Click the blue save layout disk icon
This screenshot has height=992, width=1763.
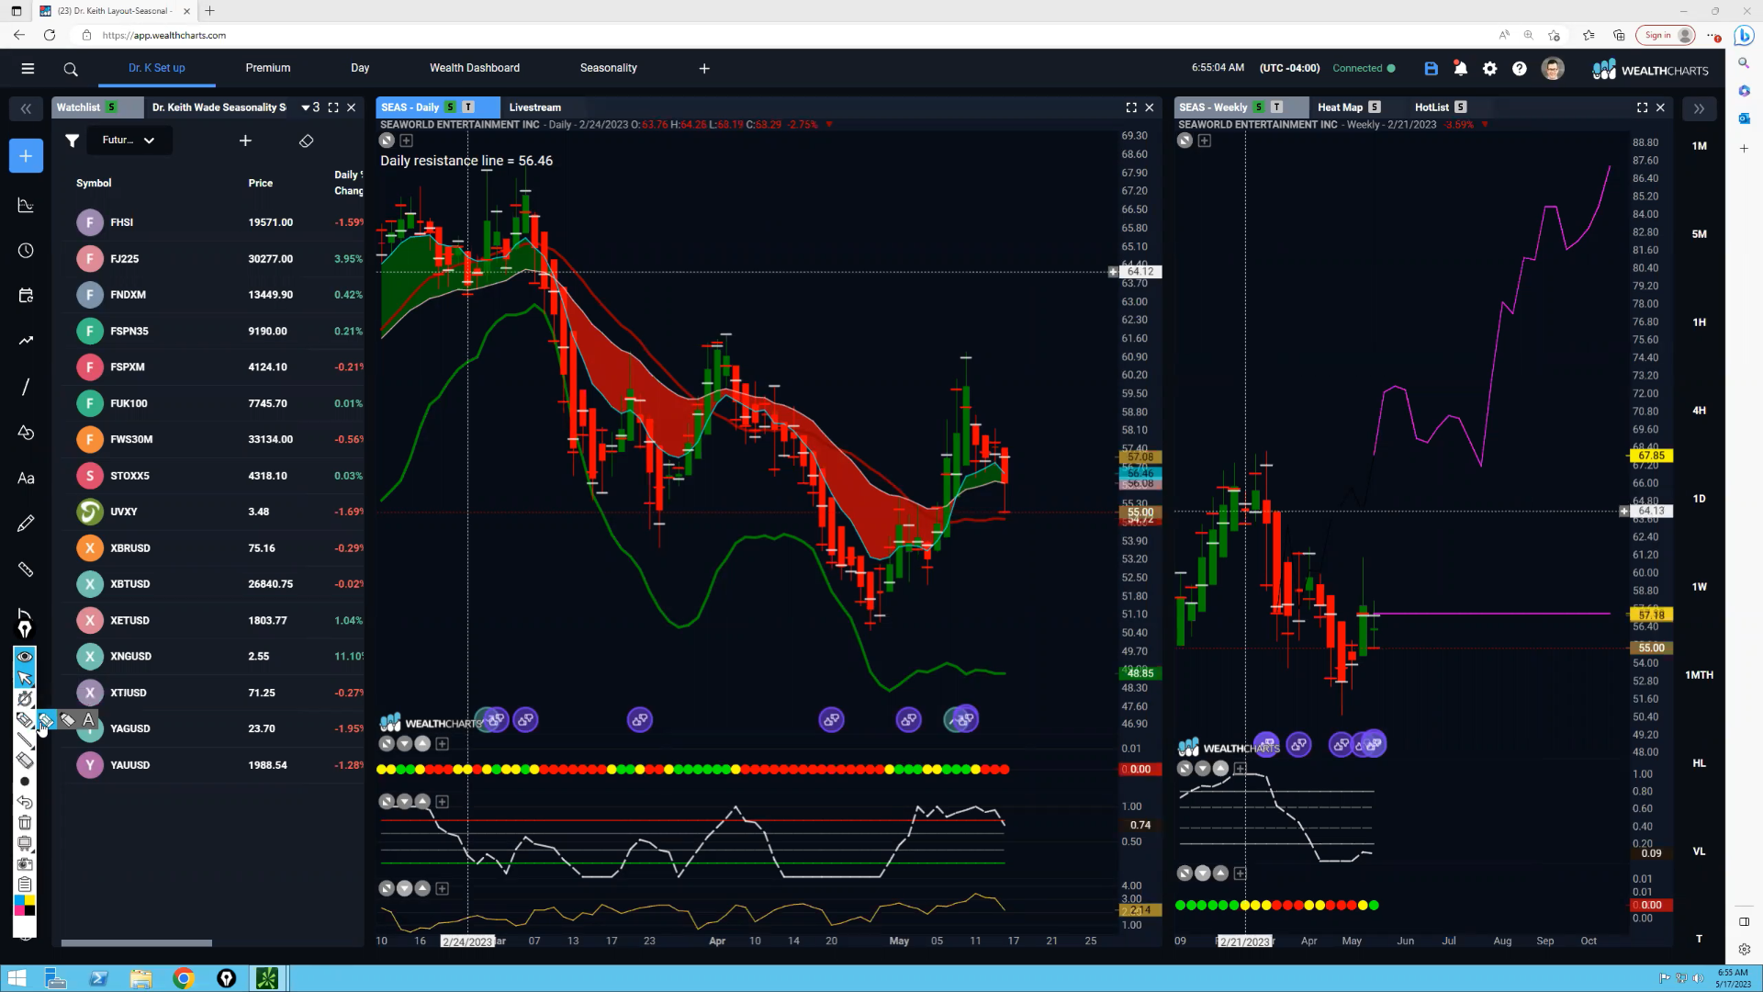(1431, 69)
